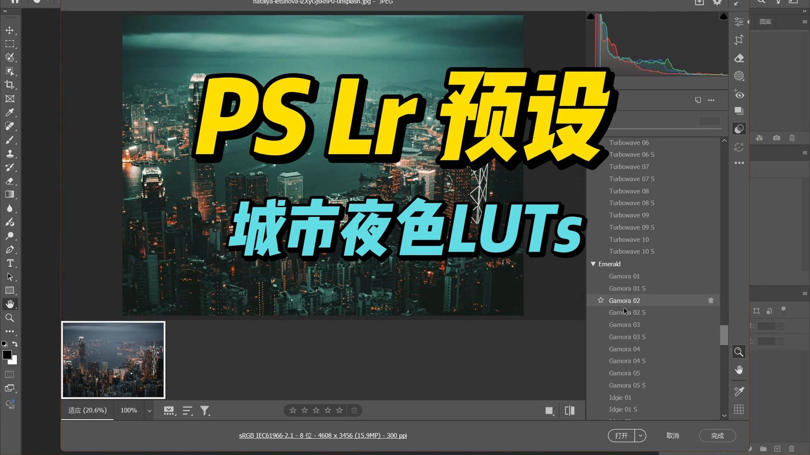Screen dimensions: 810x455
Task: Switch foreground and background colors
Action: (15, 344)
